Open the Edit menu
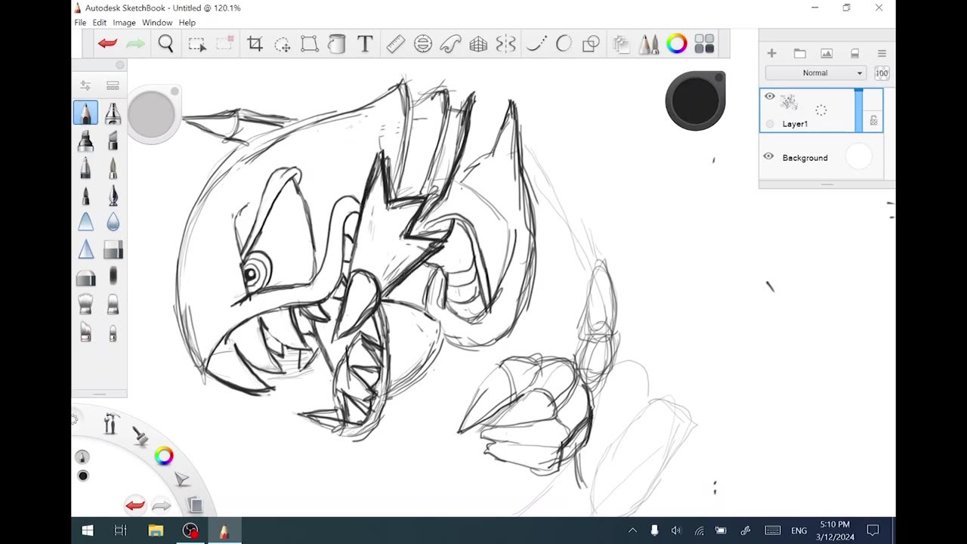 pos(100,23)
